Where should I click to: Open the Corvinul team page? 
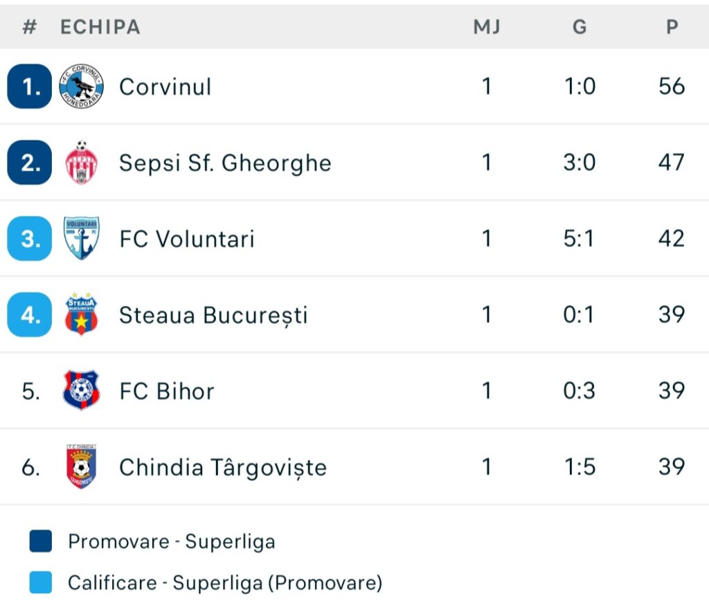[165, 87]
